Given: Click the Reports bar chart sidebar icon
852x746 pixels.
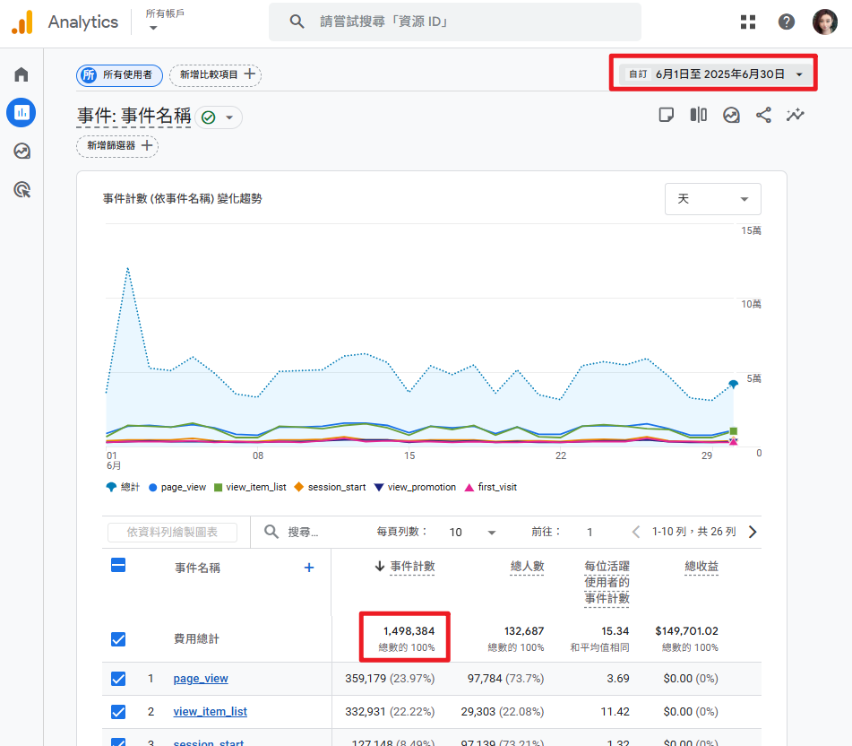Looking at the screenshot, I should click(22, 113).
